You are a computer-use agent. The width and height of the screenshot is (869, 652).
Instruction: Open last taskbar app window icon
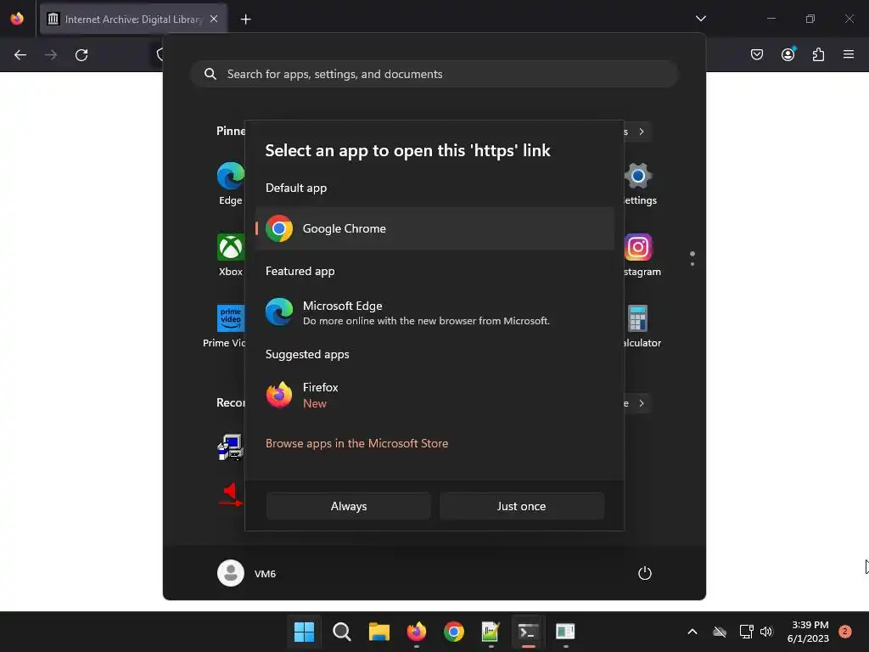pos(565,632)
